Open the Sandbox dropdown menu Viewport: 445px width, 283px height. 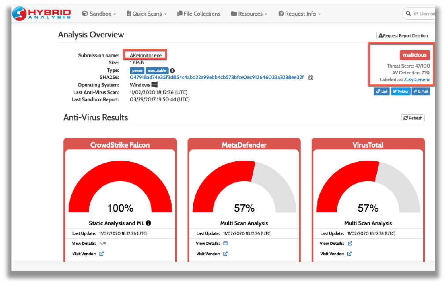tap(99, 14)
